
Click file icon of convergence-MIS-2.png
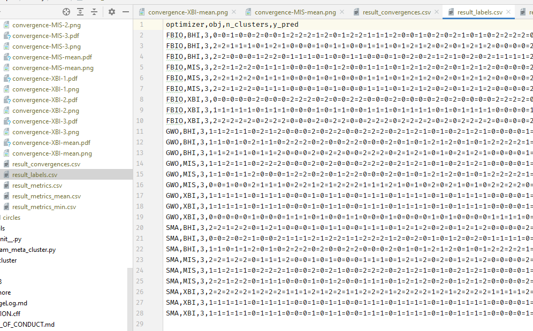(x=6, y=25)
